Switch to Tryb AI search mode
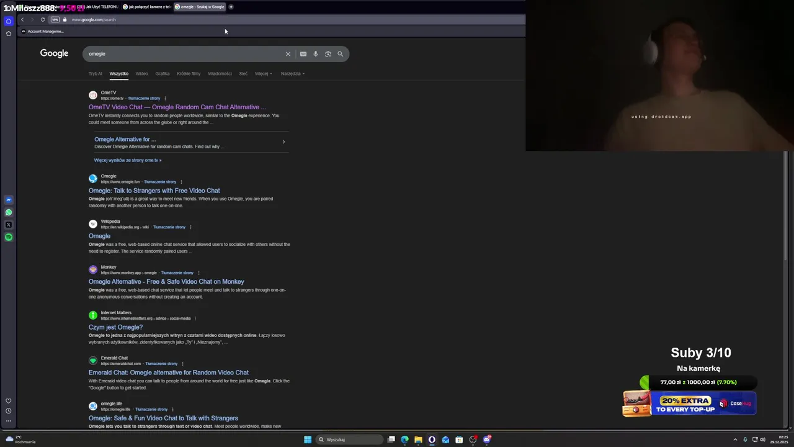 95,73
